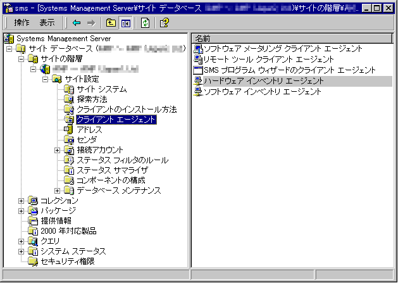Click the コンポーネントの構成 icon
The height and width of the screenshot is (283, 398).
point(69,180)
